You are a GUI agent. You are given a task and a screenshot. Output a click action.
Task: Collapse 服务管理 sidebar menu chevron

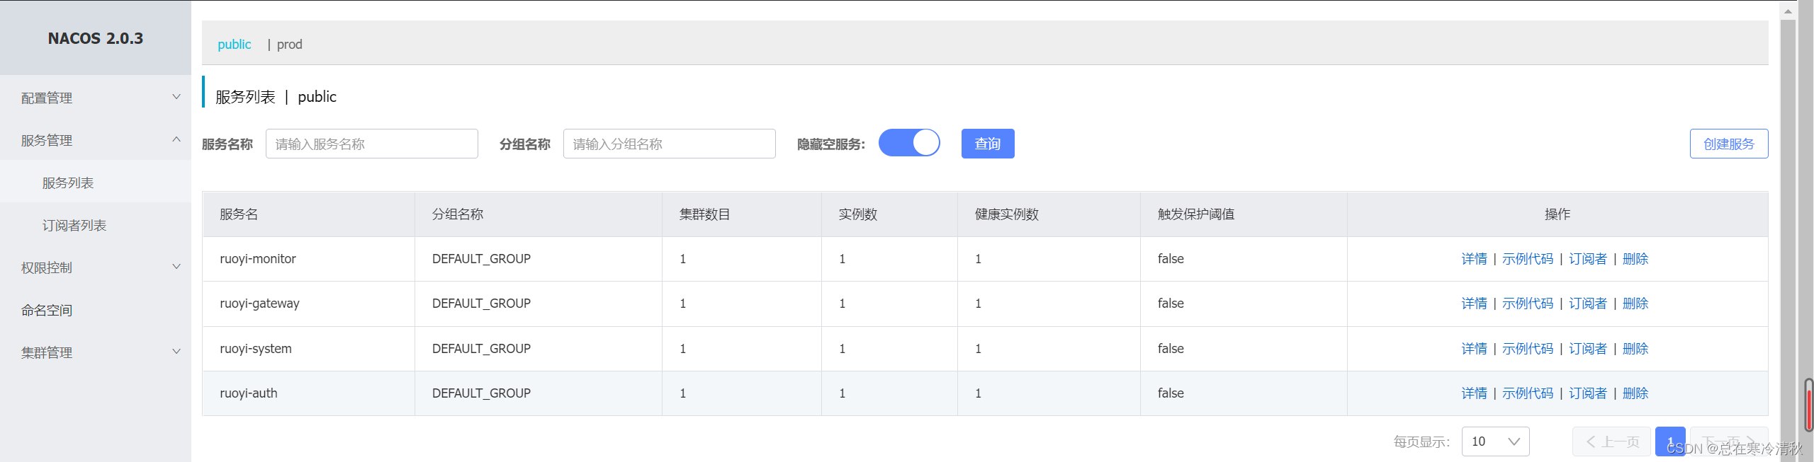pyautogui.click(x=176, y=139)
